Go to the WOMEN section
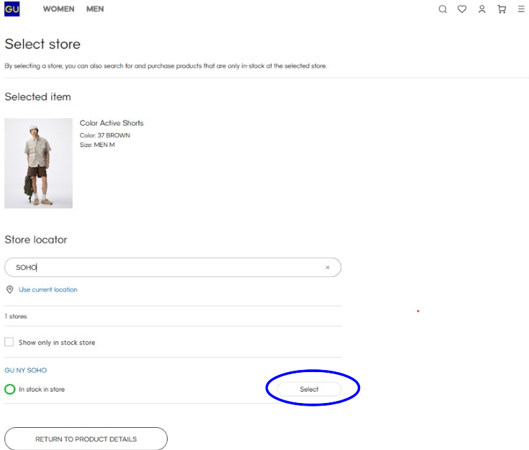The image size is (529, 450). click(59, 9)
